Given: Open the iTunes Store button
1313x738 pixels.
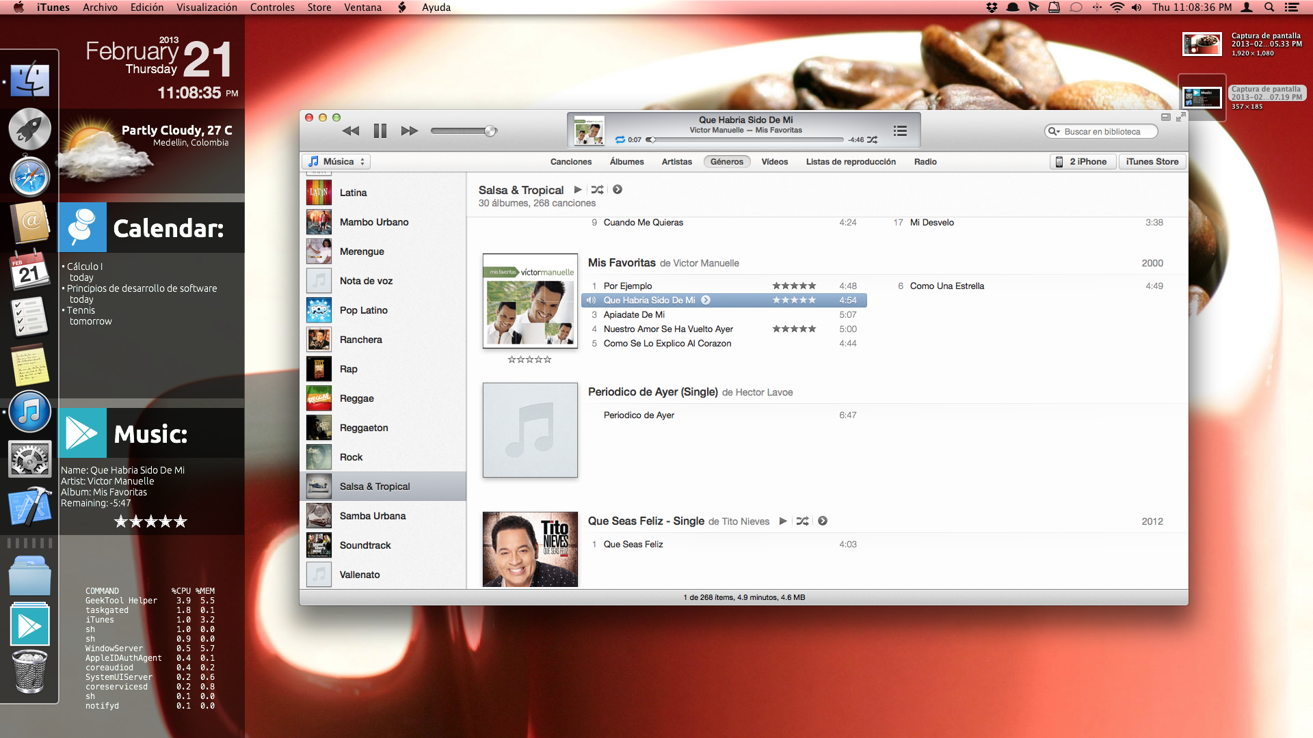Looking at the screenshot, I should click(x=1152, y=162).
